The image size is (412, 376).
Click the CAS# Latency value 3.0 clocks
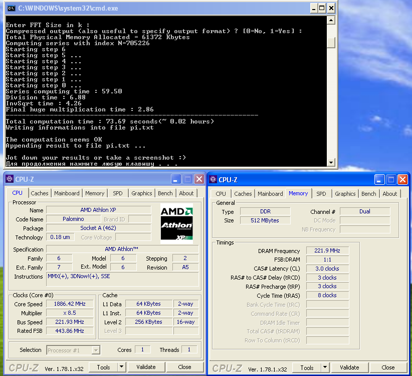(328, 269)
